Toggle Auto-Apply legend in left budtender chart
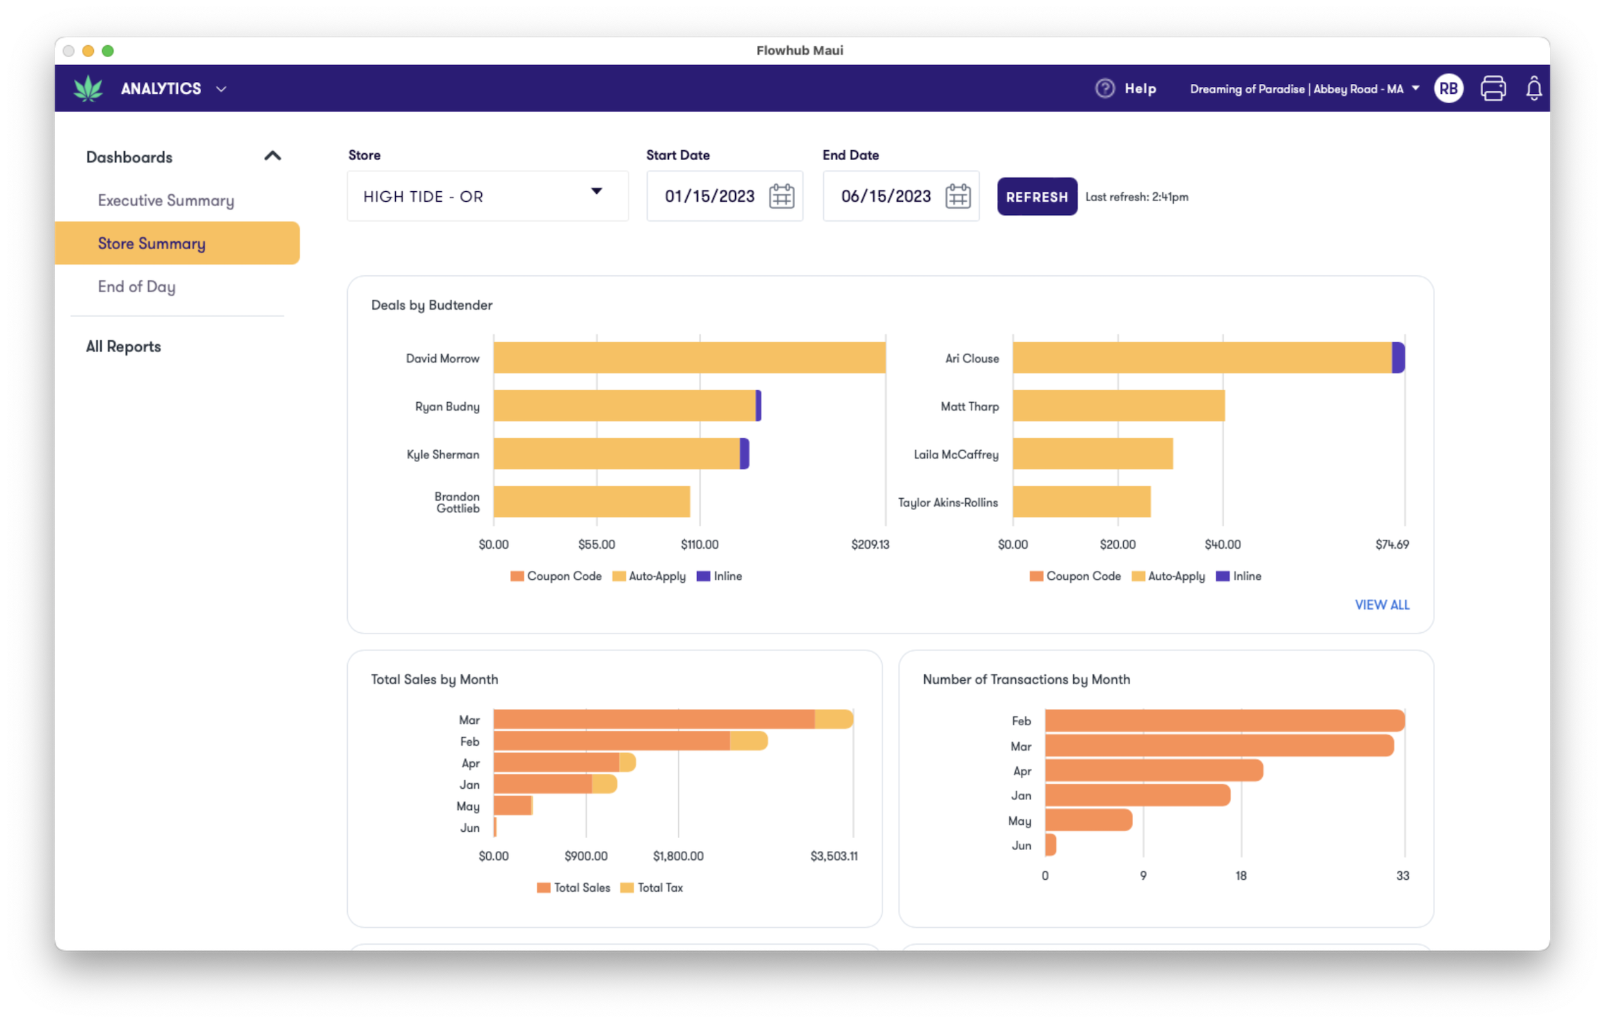This screenshot has width=1605, height=1023. point(649,576)
